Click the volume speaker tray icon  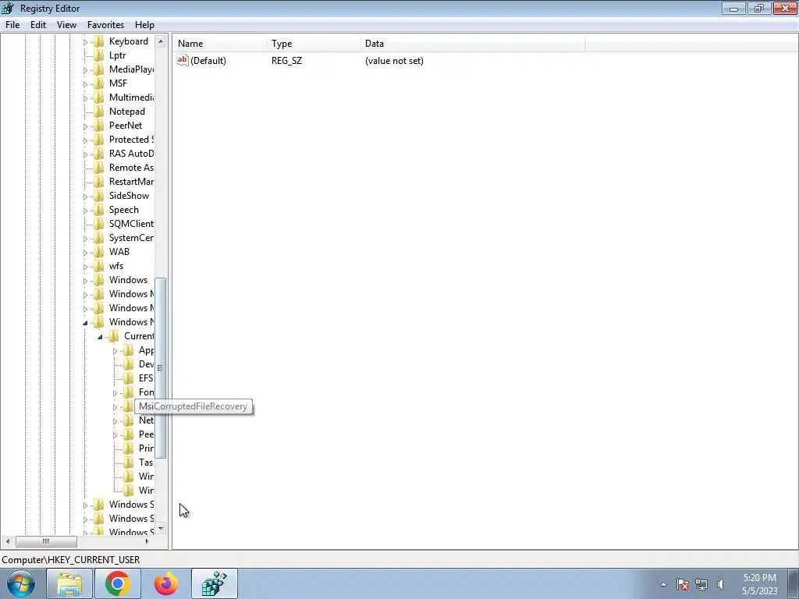720,584
